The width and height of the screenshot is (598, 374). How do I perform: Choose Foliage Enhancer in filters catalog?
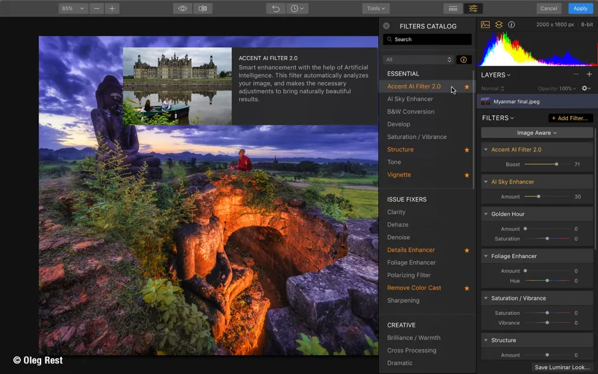tap(411, 262)
